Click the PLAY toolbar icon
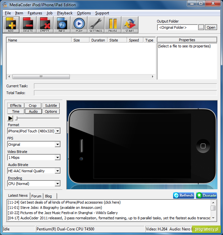Viewport: 223px width, 235px height. pyautogui.click(x=79, y=25)
